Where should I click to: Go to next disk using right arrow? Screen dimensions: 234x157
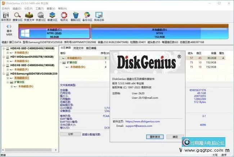11,27
